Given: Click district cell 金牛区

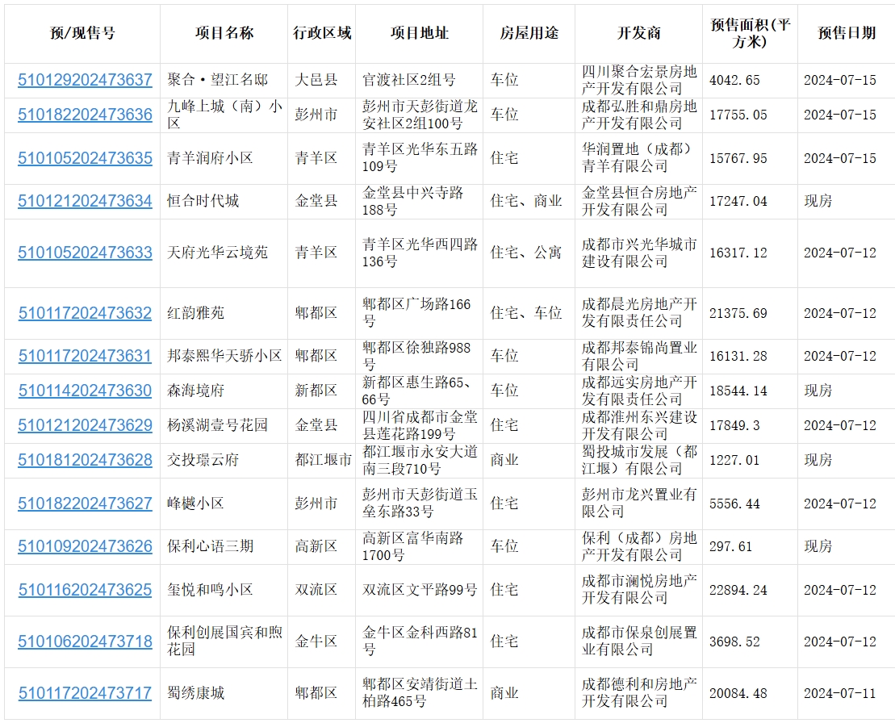Looking at the screenshot, I should pos(316,642).
